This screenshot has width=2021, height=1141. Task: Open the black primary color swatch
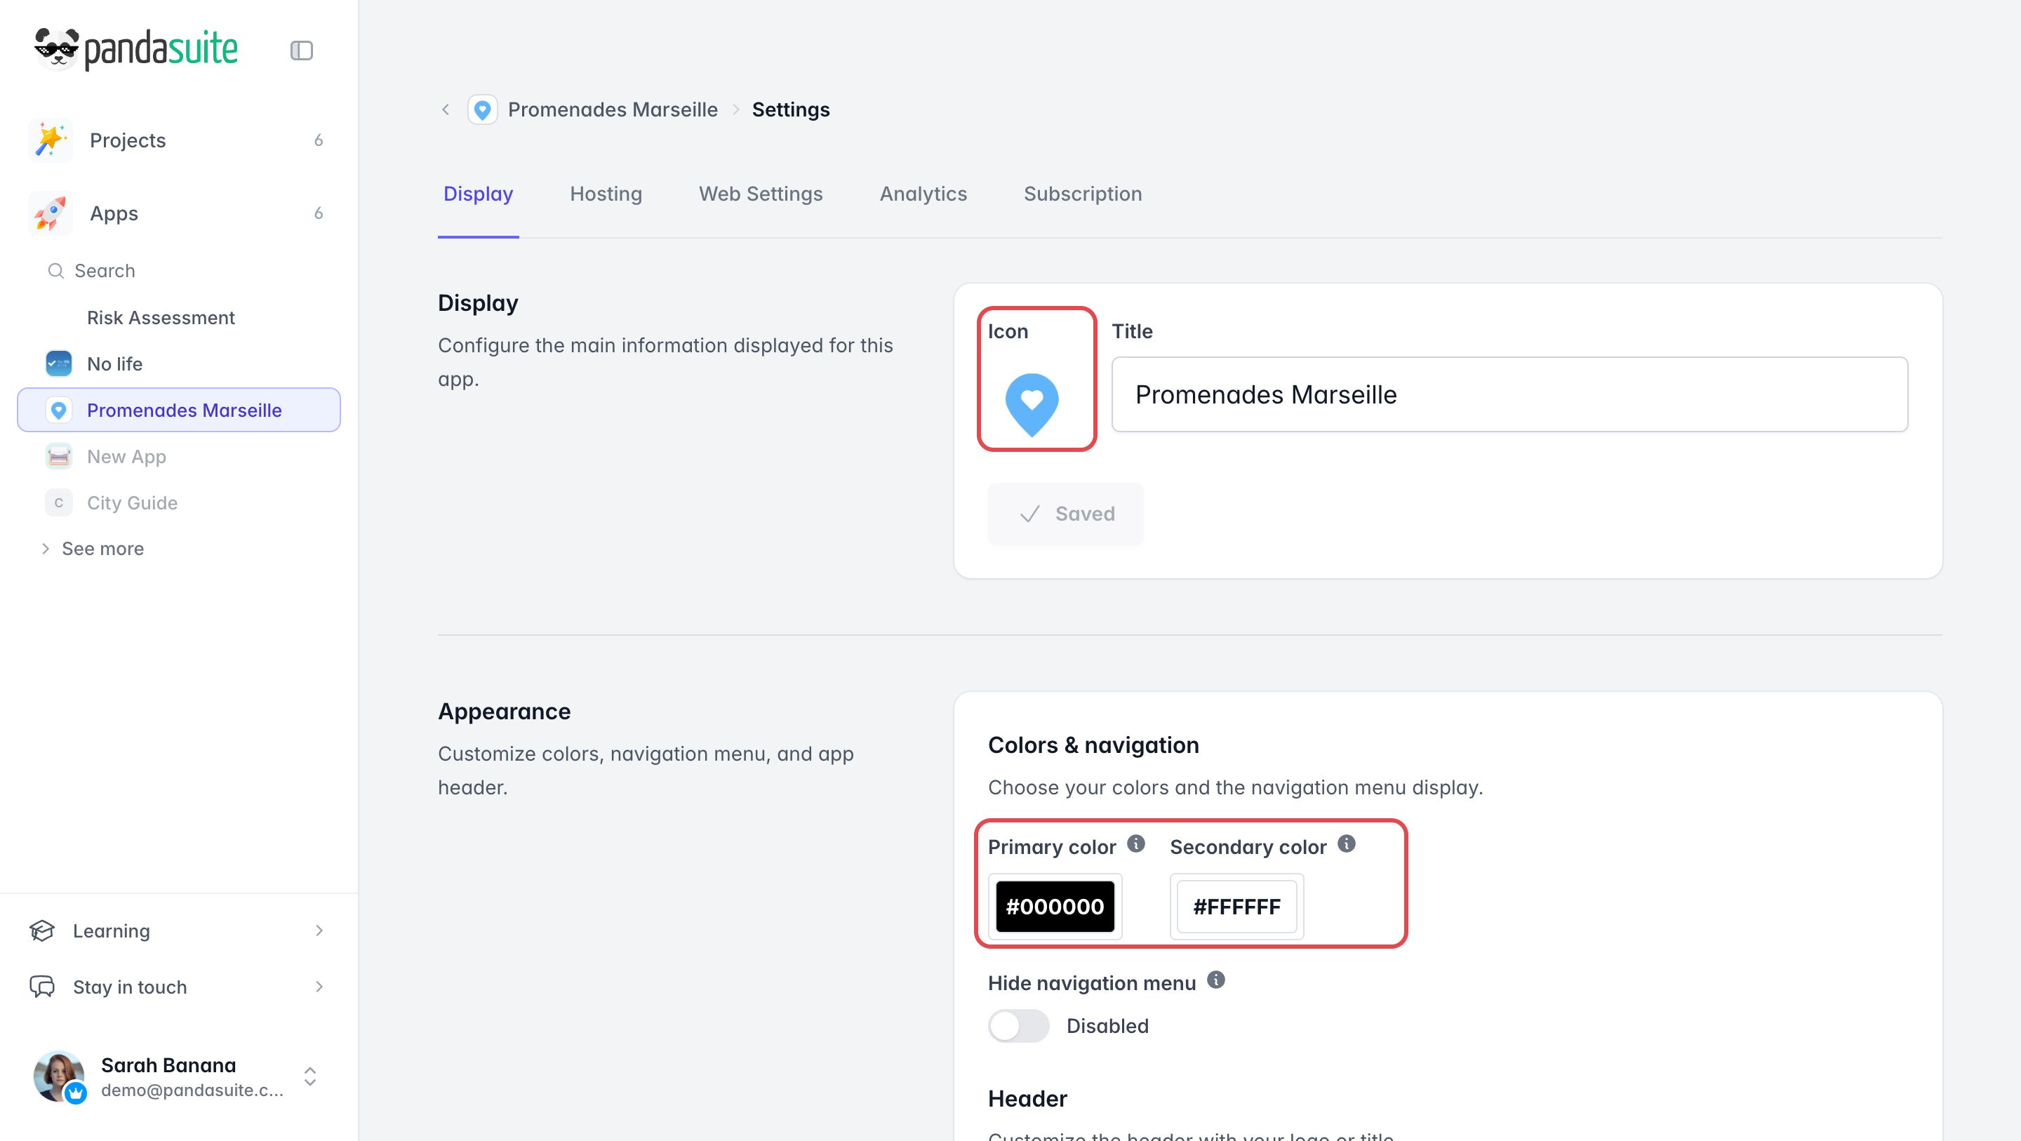(1055, 907)
